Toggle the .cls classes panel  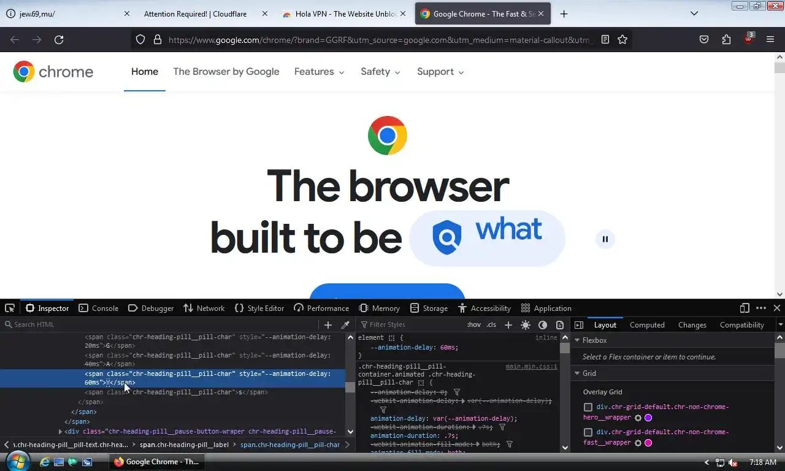[x=491, y=324]
